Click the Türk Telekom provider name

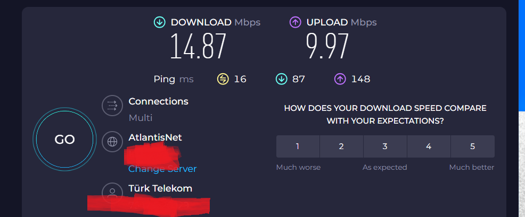160,188
